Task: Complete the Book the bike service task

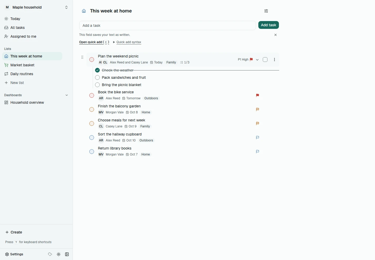Action: [92, 95]
